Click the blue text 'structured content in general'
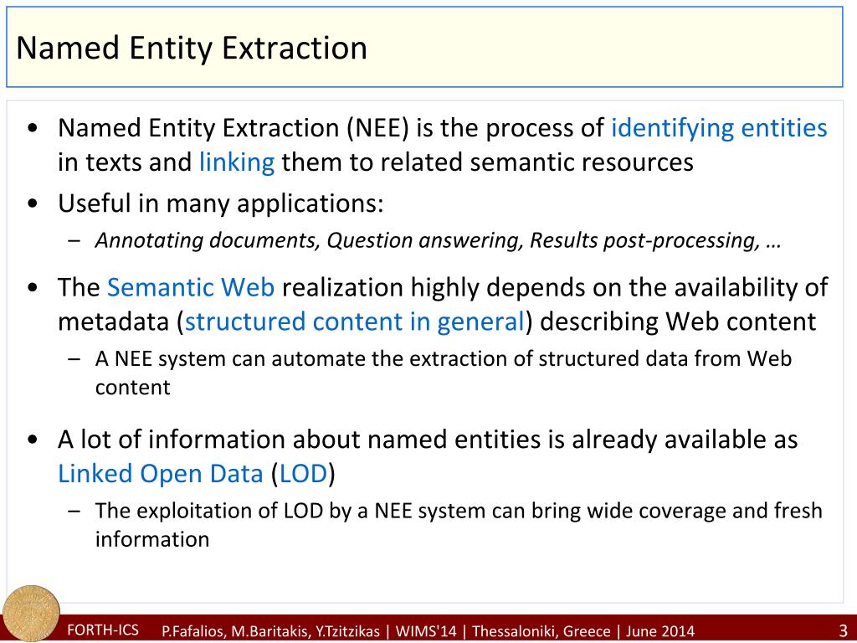The width and height of the screenshot is (857, 643). click(355, 321)
